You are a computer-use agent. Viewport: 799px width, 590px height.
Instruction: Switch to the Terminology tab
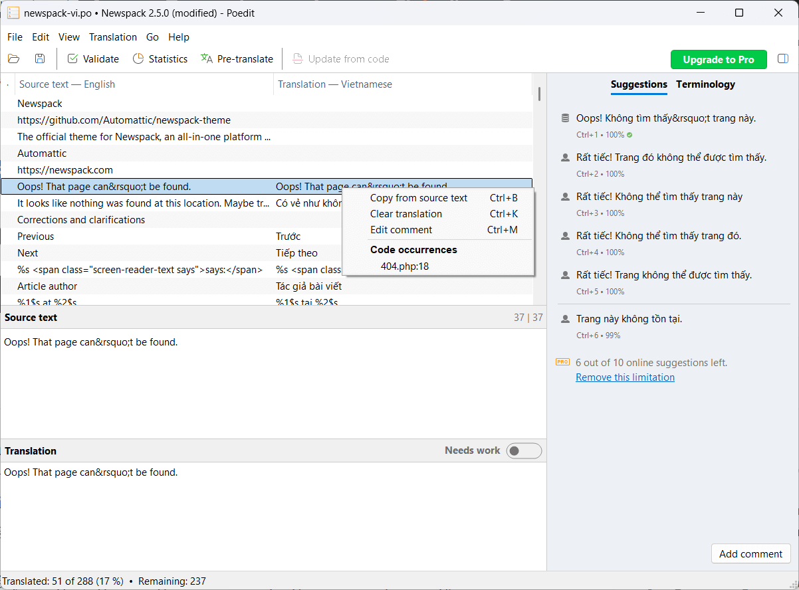[705, 84]
